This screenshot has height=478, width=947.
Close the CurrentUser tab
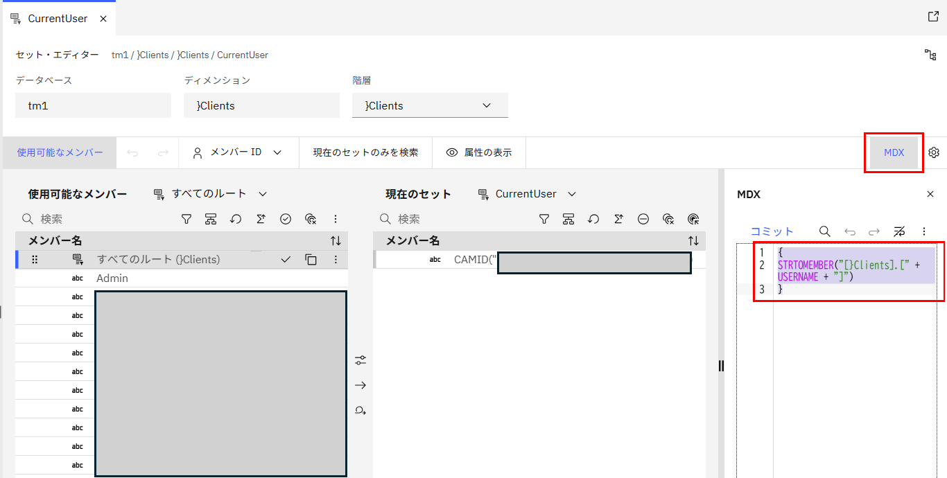pos(103,19)
